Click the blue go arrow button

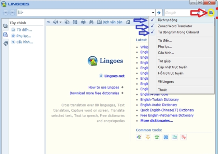tap(159, 13)
